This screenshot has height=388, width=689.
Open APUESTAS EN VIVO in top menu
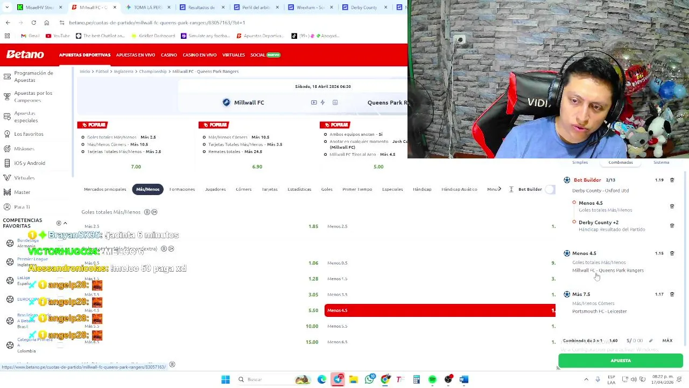[x=136, y=55]
